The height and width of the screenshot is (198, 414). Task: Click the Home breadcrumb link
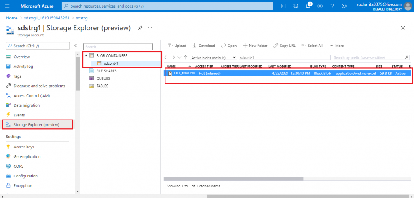(x=11, y=18)
